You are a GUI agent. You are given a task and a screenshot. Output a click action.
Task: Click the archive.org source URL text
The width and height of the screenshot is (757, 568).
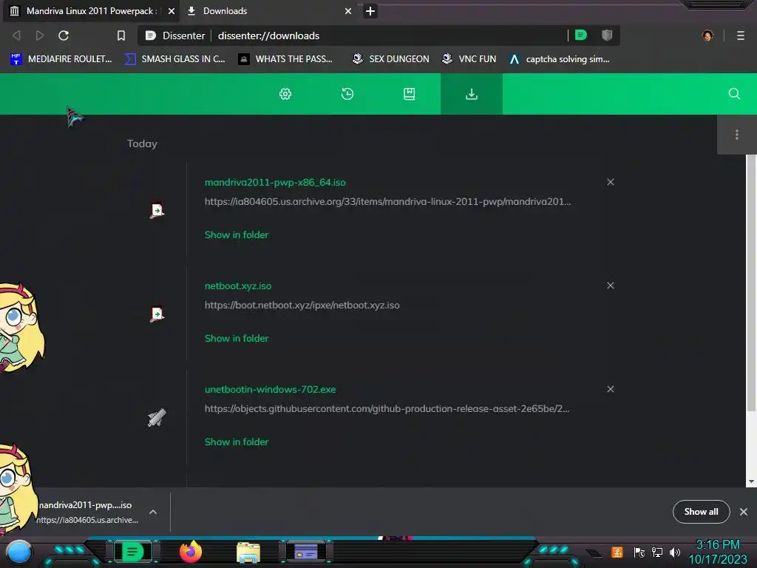387,201
